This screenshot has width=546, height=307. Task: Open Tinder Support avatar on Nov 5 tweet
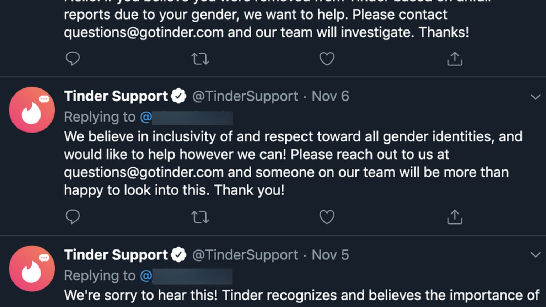coord(32,269)
